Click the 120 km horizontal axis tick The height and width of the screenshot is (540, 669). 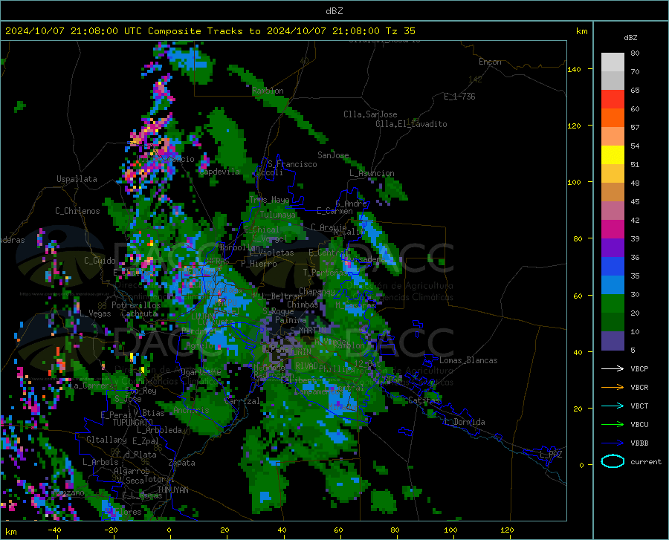pyautogui.click(x=507, y=530)
